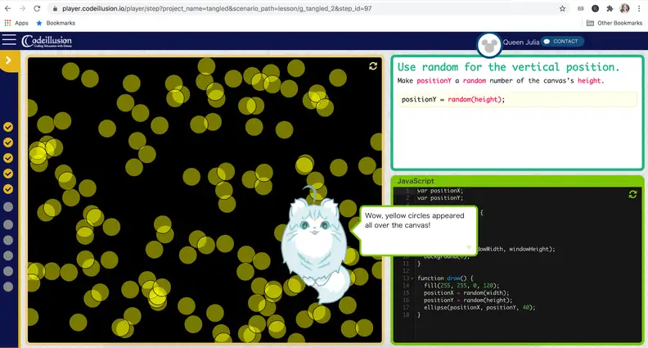Screen dimensions: 648x348
Task: Click the Queen Julia username
Action: pos(520,43)
